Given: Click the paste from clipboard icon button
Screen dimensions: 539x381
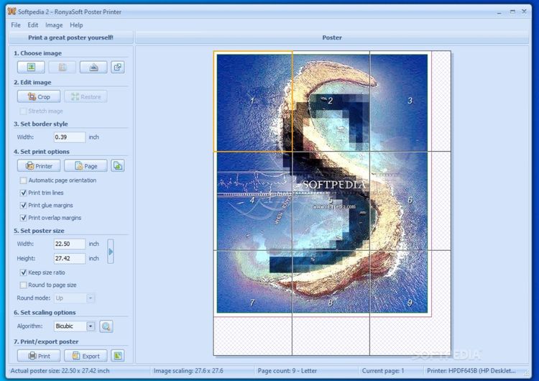Looking at the screenshot, I should pyautogui.click(x=63, y=67).
